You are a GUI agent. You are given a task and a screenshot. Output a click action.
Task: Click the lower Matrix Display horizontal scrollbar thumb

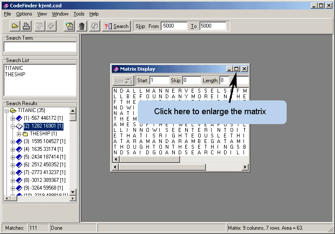click(x=162, y=167)
